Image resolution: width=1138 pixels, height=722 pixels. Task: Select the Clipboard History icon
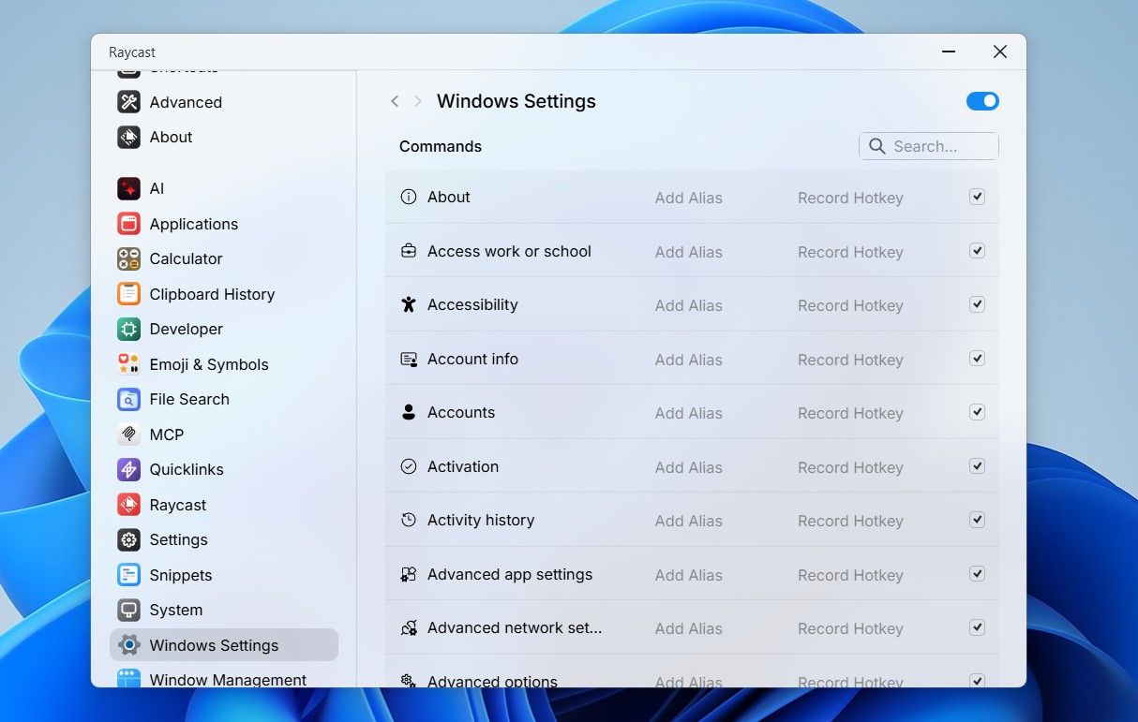coord(127,294)
